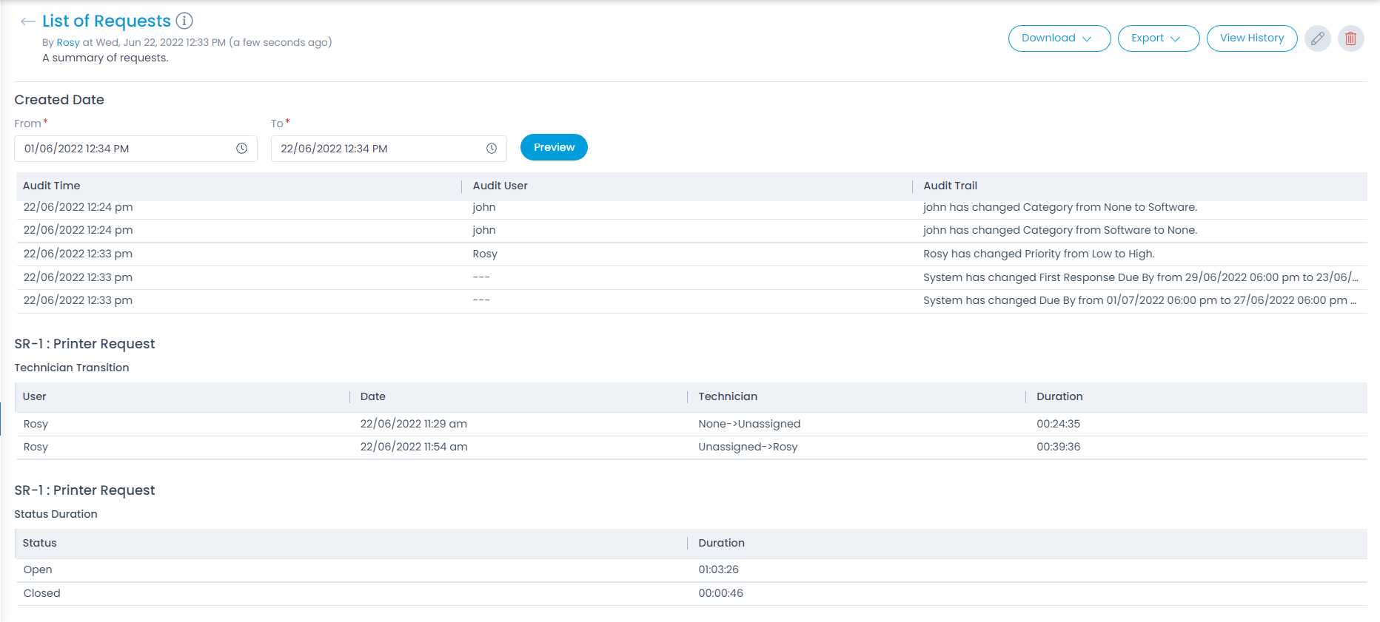The image size is (1380, 622).
Task: Click the blue Preview button
Action: pyautogui.click(x=554, y=147)
